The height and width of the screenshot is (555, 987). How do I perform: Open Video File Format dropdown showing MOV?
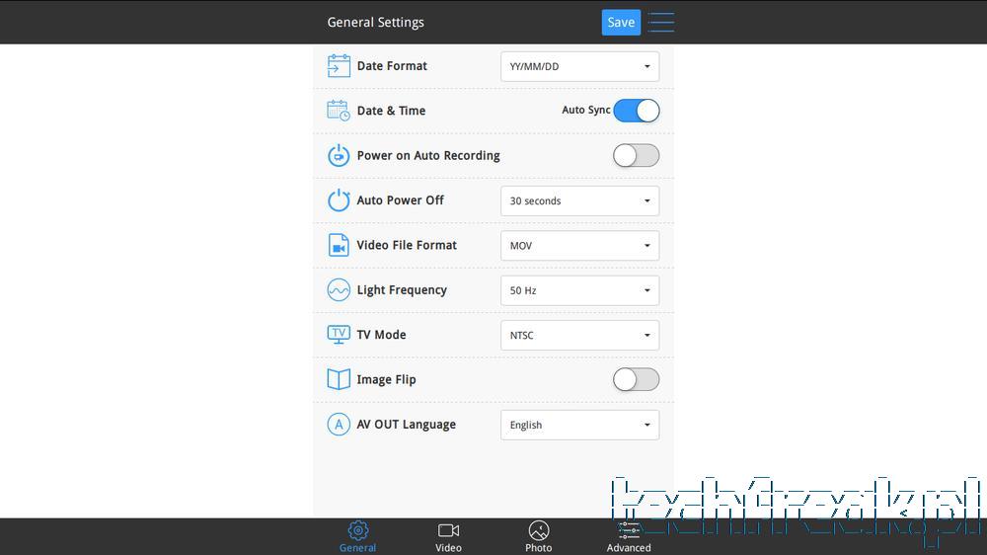[579, 246]
